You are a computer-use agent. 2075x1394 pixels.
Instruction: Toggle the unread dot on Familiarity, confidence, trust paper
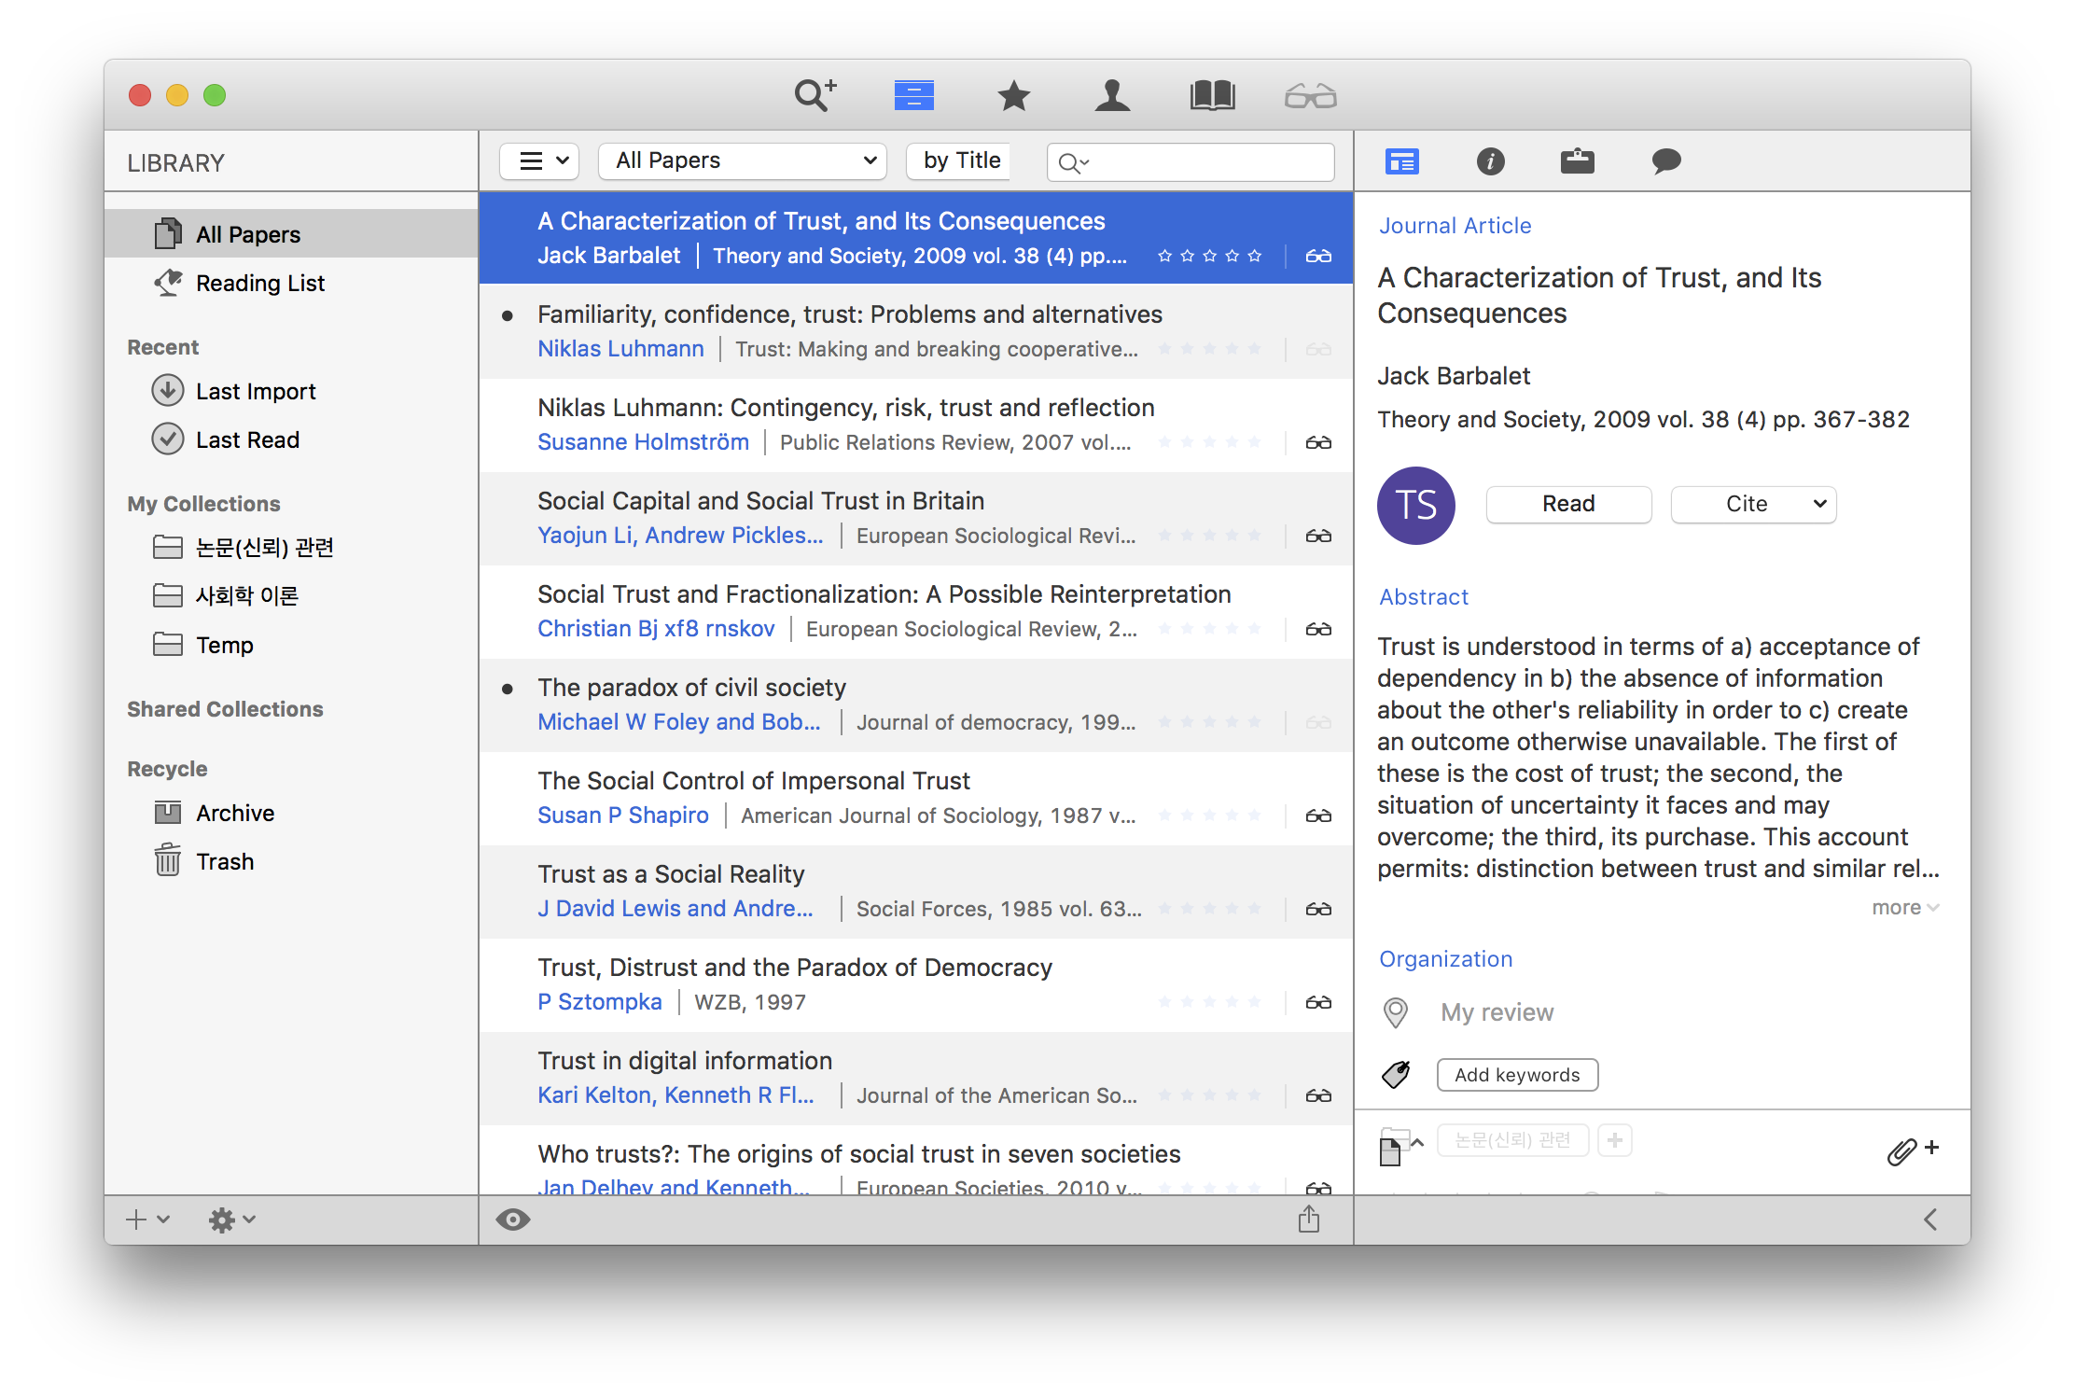pos(508,315)
